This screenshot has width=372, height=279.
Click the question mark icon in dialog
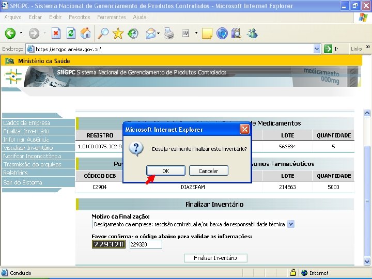click(136, 149)
